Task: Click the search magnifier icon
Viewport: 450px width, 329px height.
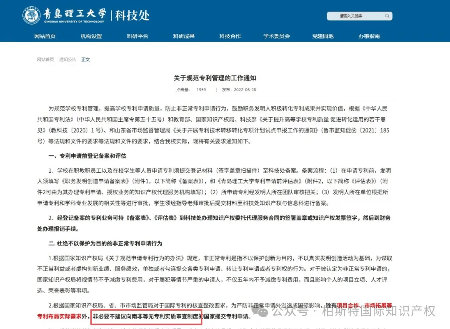Action: coord(387,16)
